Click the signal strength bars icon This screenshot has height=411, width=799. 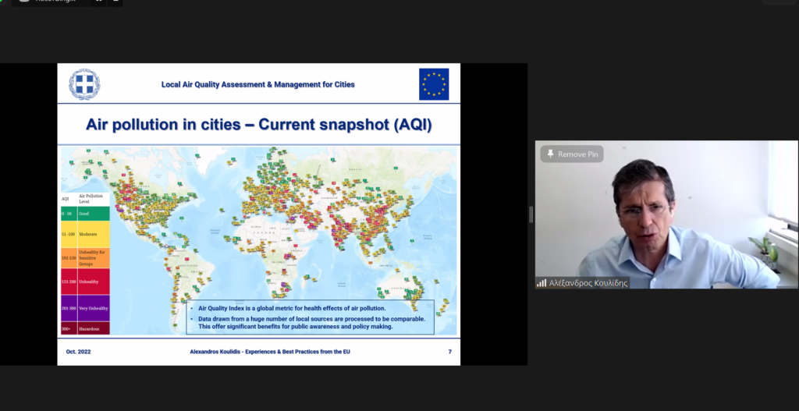click(x=541, y=283)
